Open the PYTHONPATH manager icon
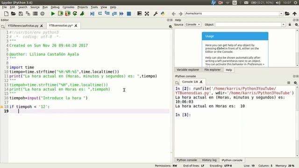This screenshot has width=299, height=168. tap(163, 14)
